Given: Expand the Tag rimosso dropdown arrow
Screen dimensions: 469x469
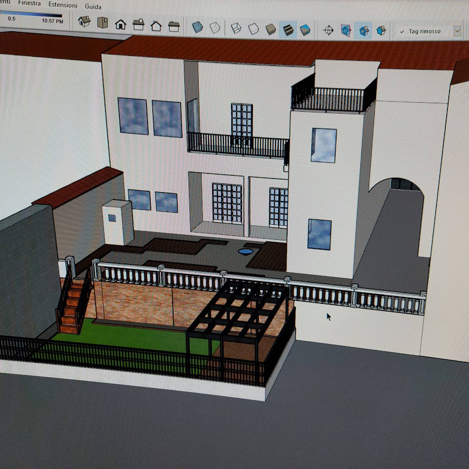Looking at the screenshot, I should click(x=457, y=31).
